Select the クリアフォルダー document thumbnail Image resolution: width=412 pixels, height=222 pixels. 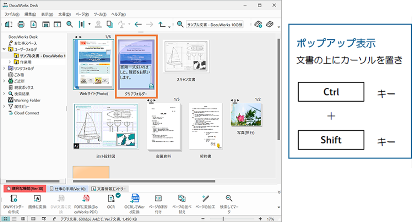pyautogui.click(x=136, y=64)
